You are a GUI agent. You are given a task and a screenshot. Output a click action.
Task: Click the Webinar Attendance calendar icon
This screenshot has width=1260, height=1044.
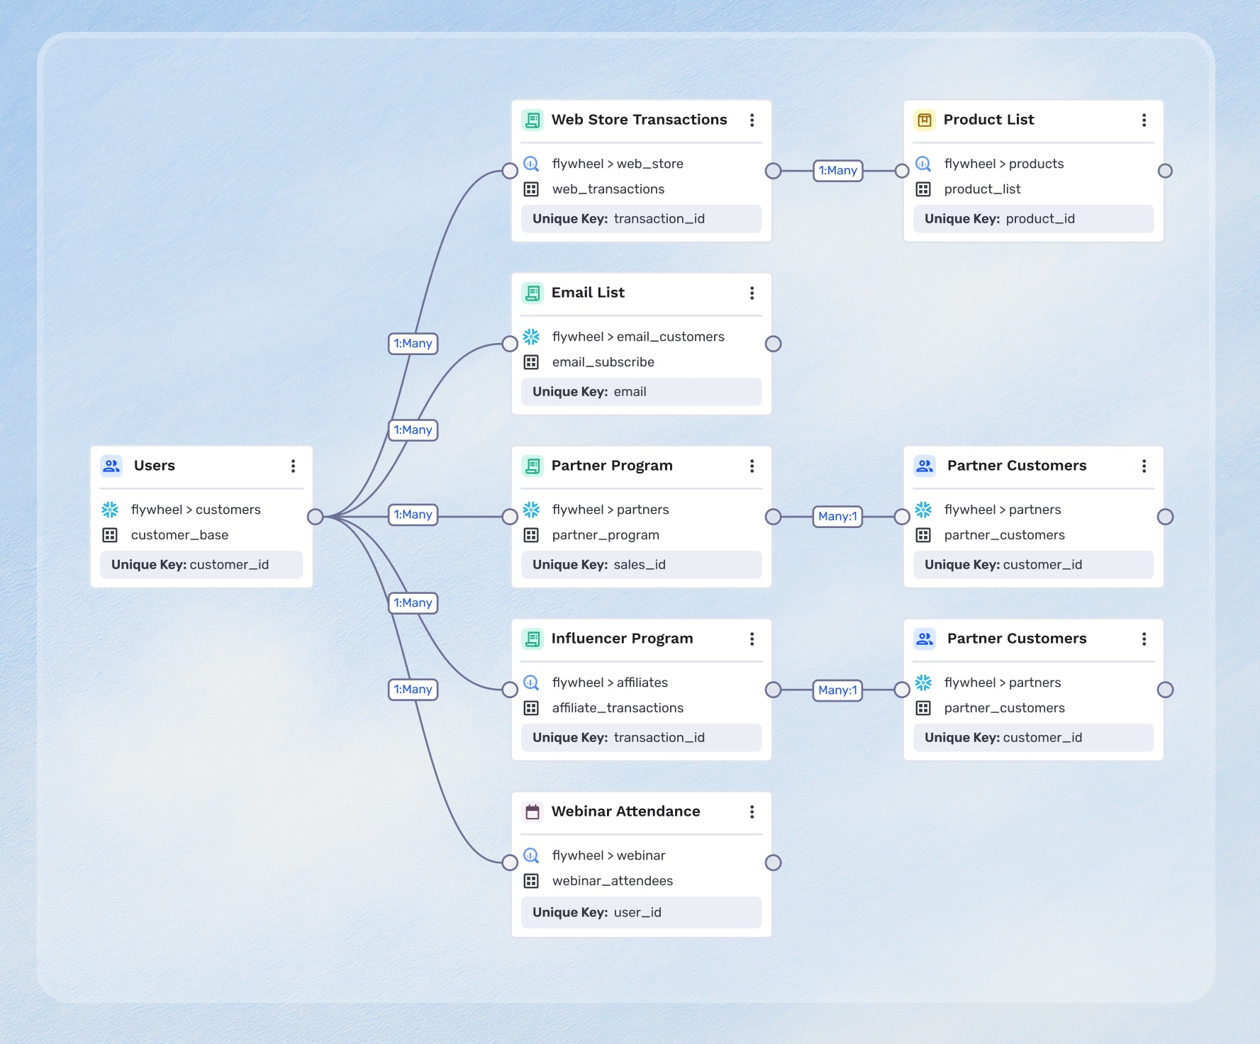point(532,812)
